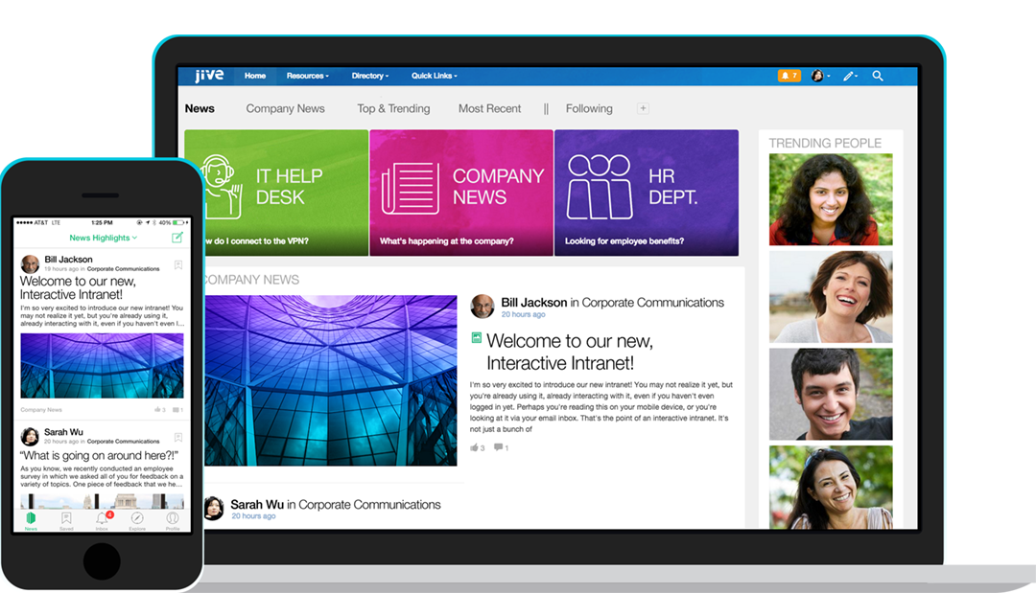Image resolution: width=1036 pixels, height=593 pixels.
Task: Tap the compose icon on the phone header
Action: tap(177, 238)
